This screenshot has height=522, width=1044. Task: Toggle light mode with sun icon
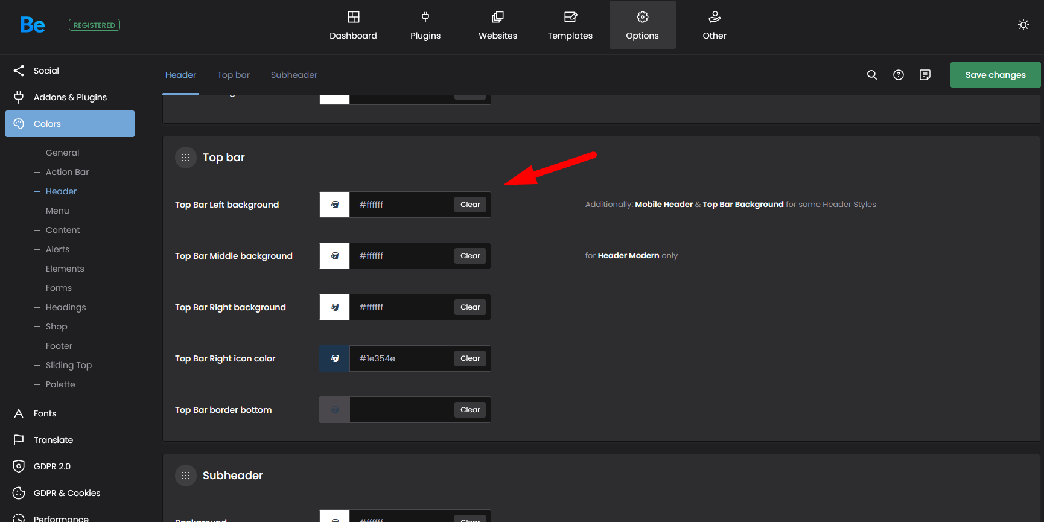[x=1023, y=25]
